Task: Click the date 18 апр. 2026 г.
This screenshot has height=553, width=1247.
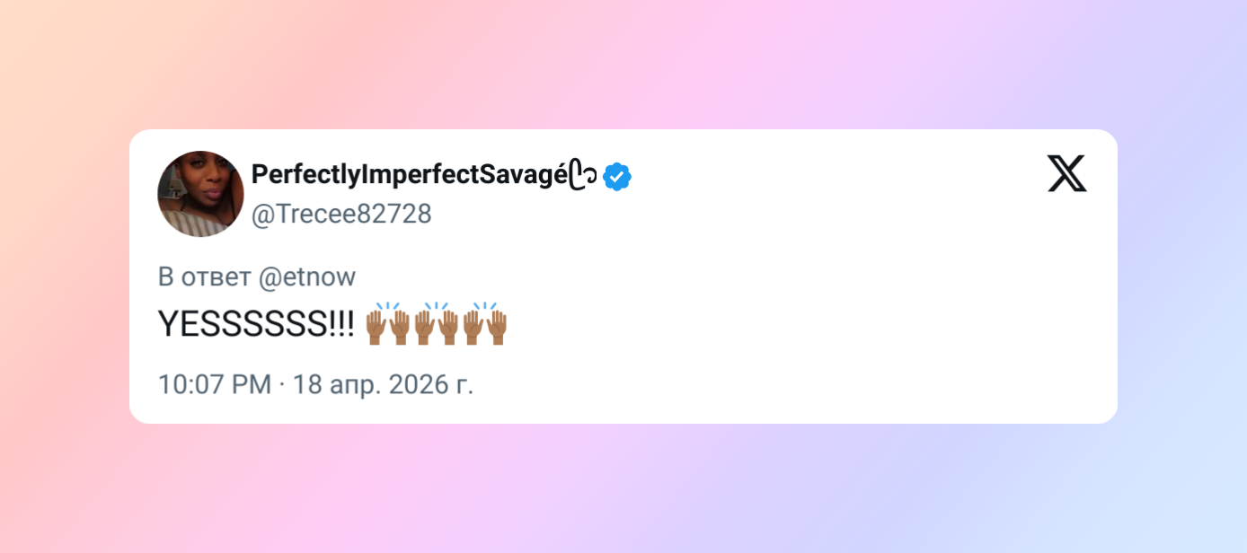Action: point(383,384)
